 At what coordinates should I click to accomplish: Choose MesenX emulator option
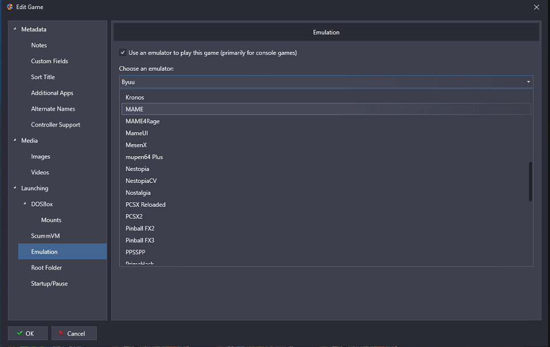pos(326,145)
